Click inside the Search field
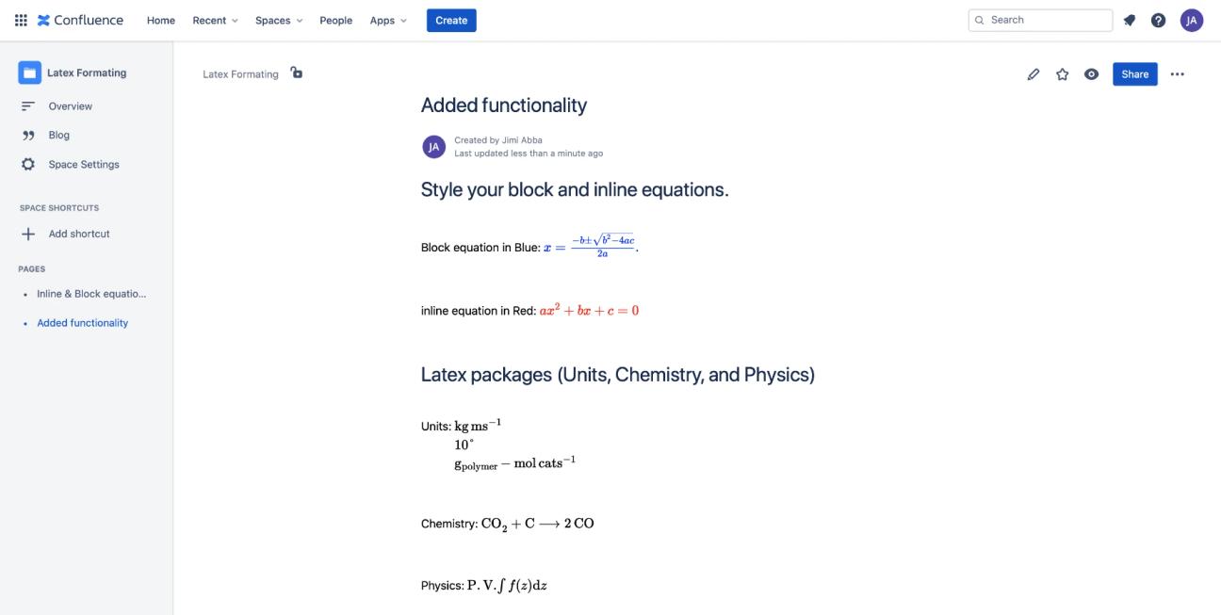Screen dimensions: 1221x615 1040,18
